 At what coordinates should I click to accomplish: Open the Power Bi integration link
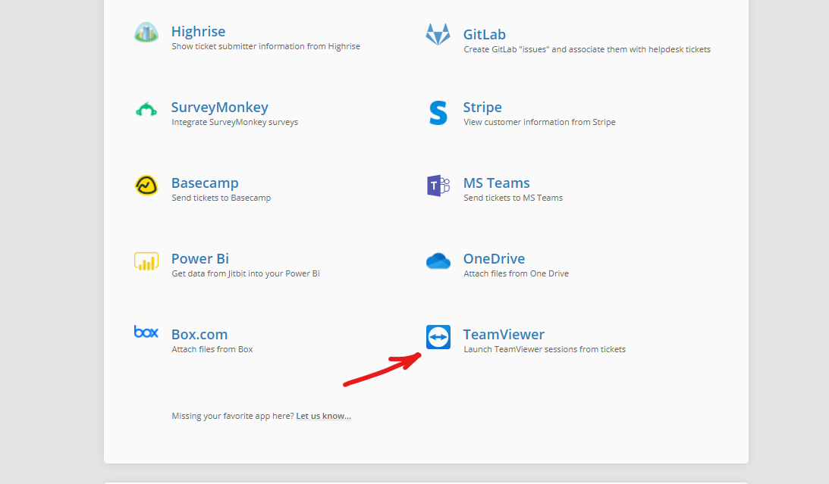pyautogui.click(x=199, y=258)
